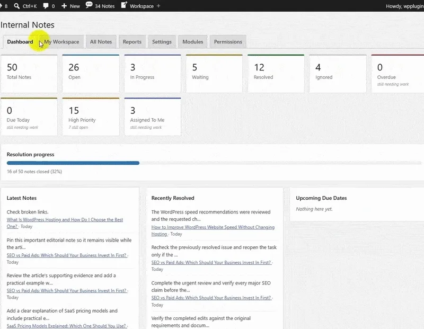
Task: Click 'The WordPress speed recommendations' note text
Action: tap(211, 216)
